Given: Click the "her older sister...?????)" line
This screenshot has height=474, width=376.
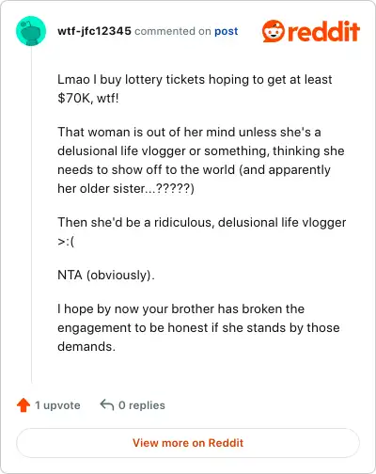Looking at the screenshot, I should click(126, 188).
